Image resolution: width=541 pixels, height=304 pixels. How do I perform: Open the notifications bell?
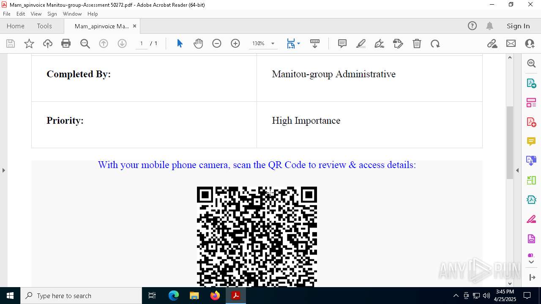click(x=489, y=26)
